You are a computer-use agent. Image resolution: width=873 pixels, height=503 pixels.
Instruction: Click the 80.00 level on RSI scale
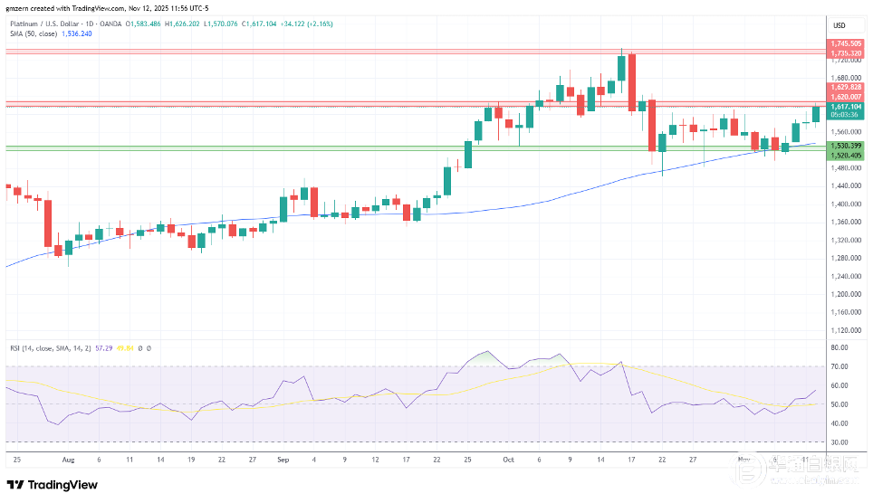click(839, 347)
